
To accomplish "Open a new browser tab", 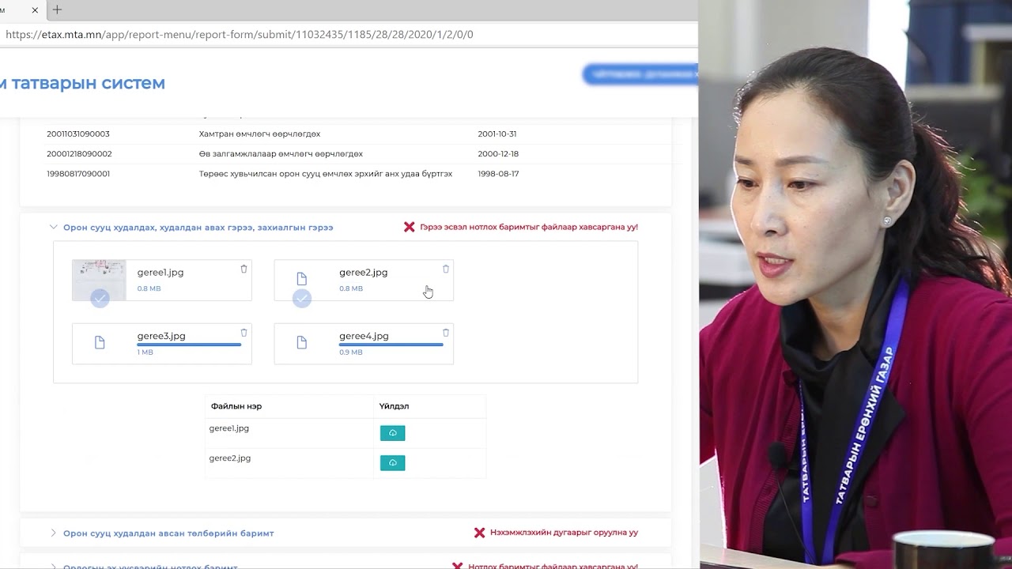I will pyautogui.click(x=57, y=10).
